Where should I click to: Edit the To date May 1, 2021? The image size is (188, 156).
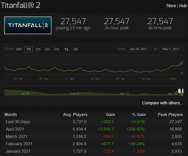[171, 49]
